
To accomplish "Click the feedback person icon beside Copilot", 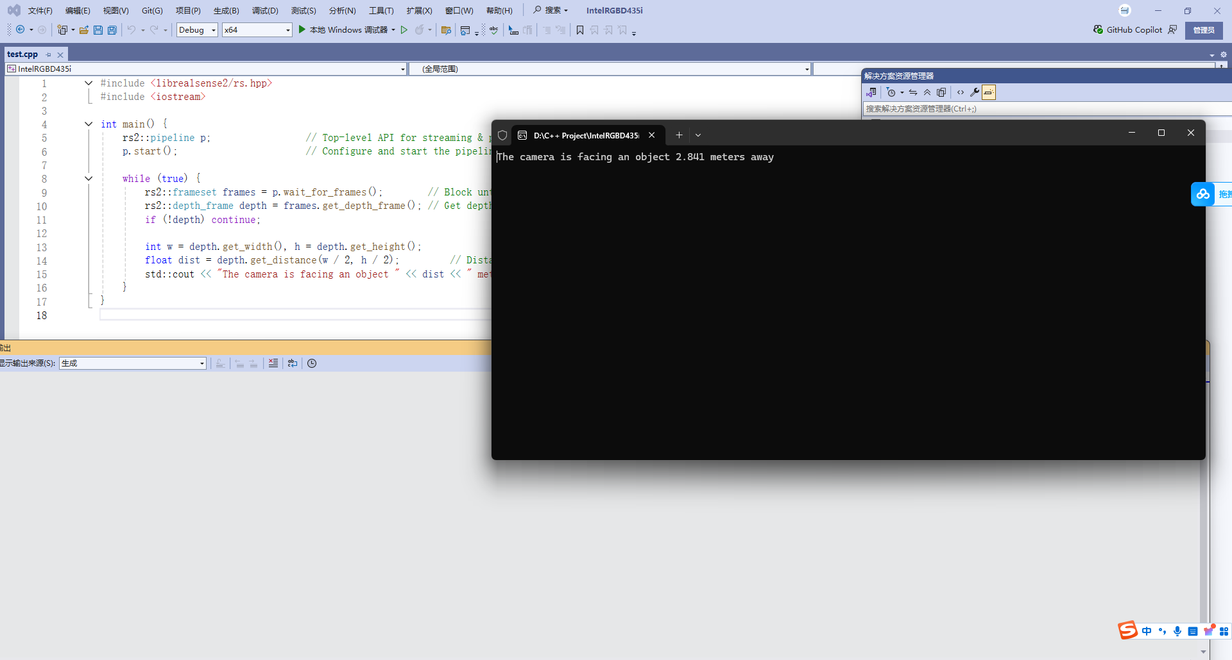I will tap(1172, 29).
